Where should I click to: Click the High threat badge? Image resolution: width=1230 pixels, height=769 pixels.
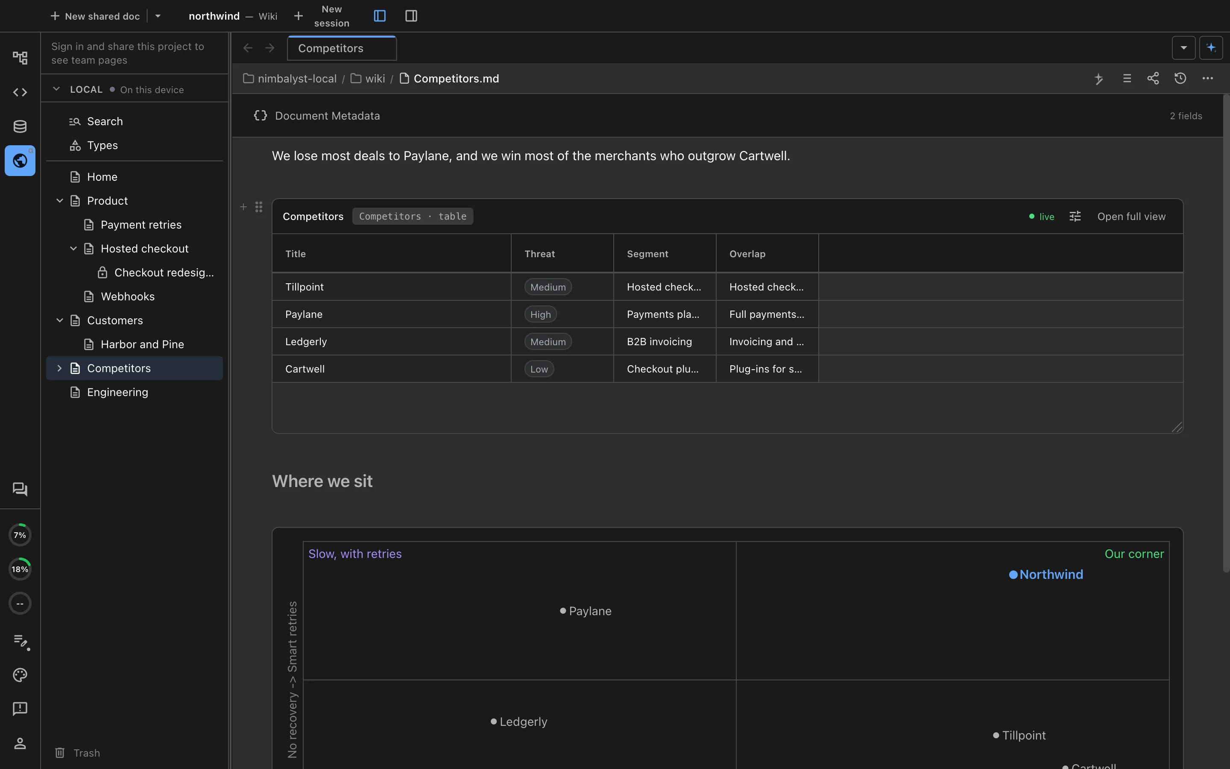540,314
